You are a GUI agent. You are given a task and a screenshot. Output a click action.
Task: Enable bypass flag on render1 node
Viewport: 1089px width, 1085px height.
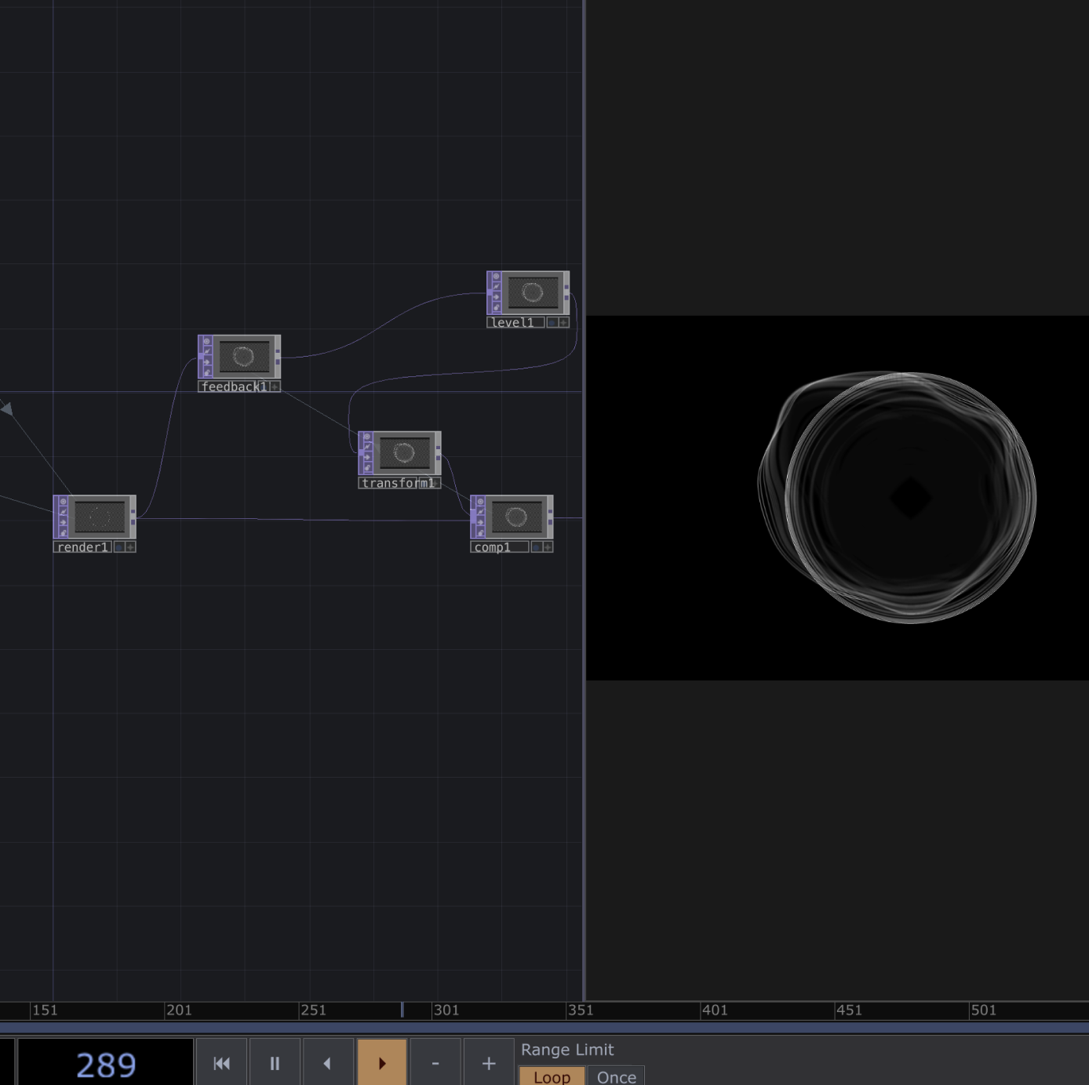pyautogui.click(x=63, y=512)
